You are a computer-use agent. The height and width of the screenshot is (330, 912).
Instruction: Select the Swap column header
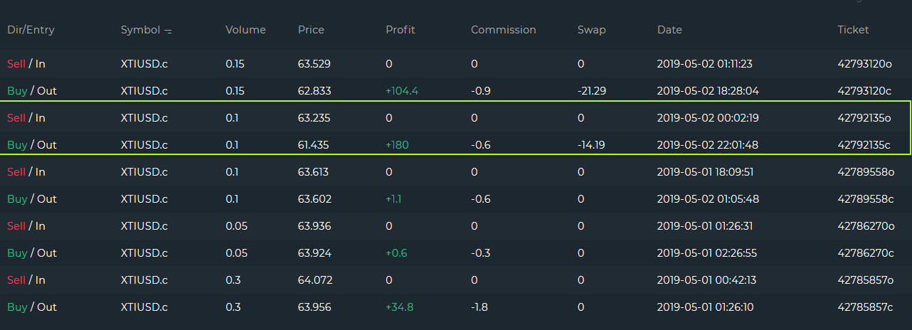592,30
